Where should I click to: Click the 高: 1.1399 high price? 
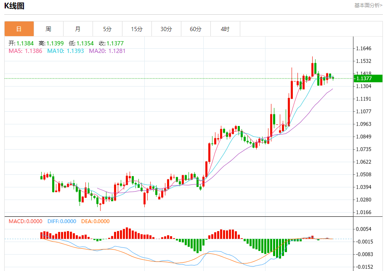point(51,43)
